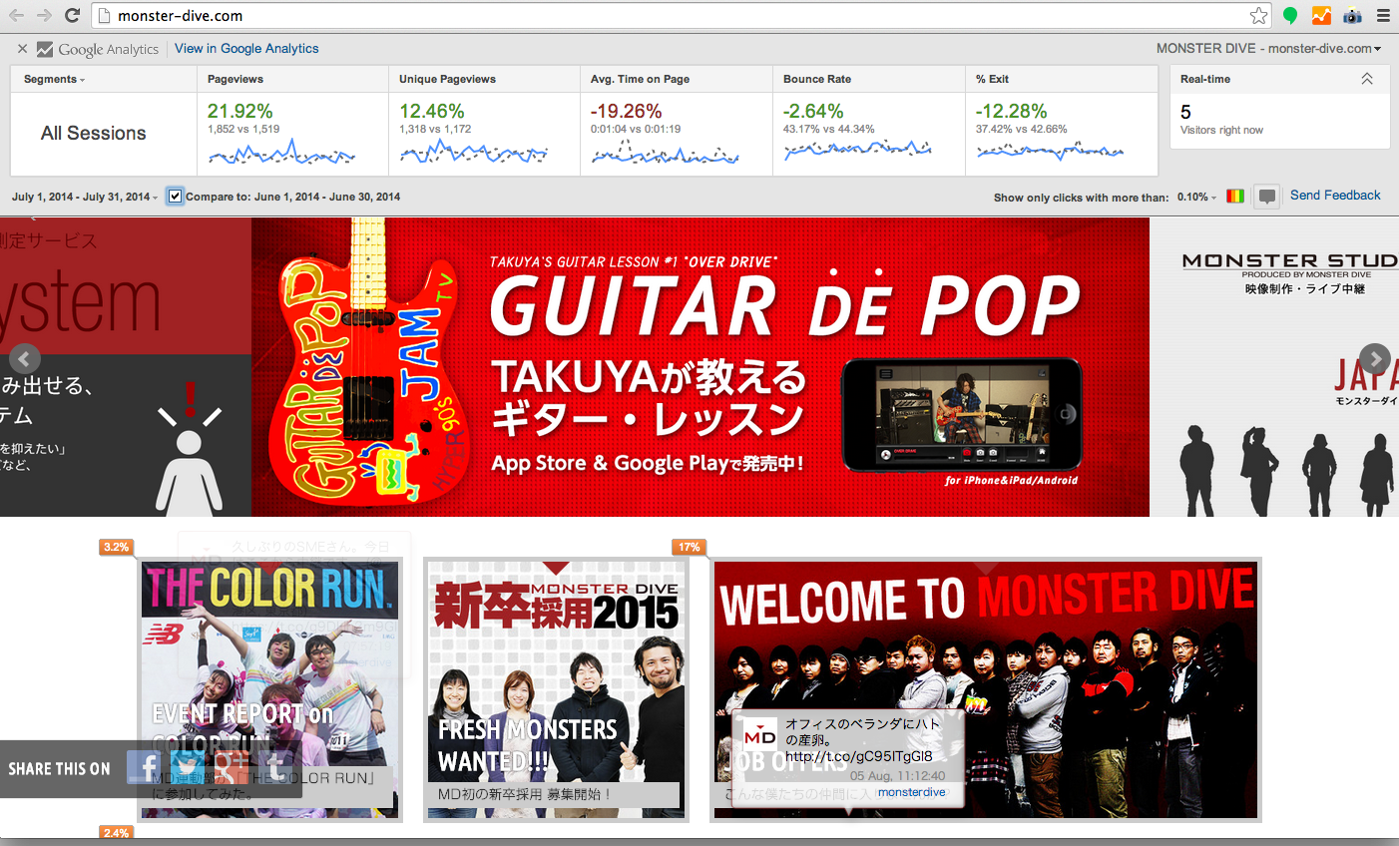The image size is (1399, 846).
Task: Toggle the Compare to date range checkbox
Action: click(x=175, y=196)
